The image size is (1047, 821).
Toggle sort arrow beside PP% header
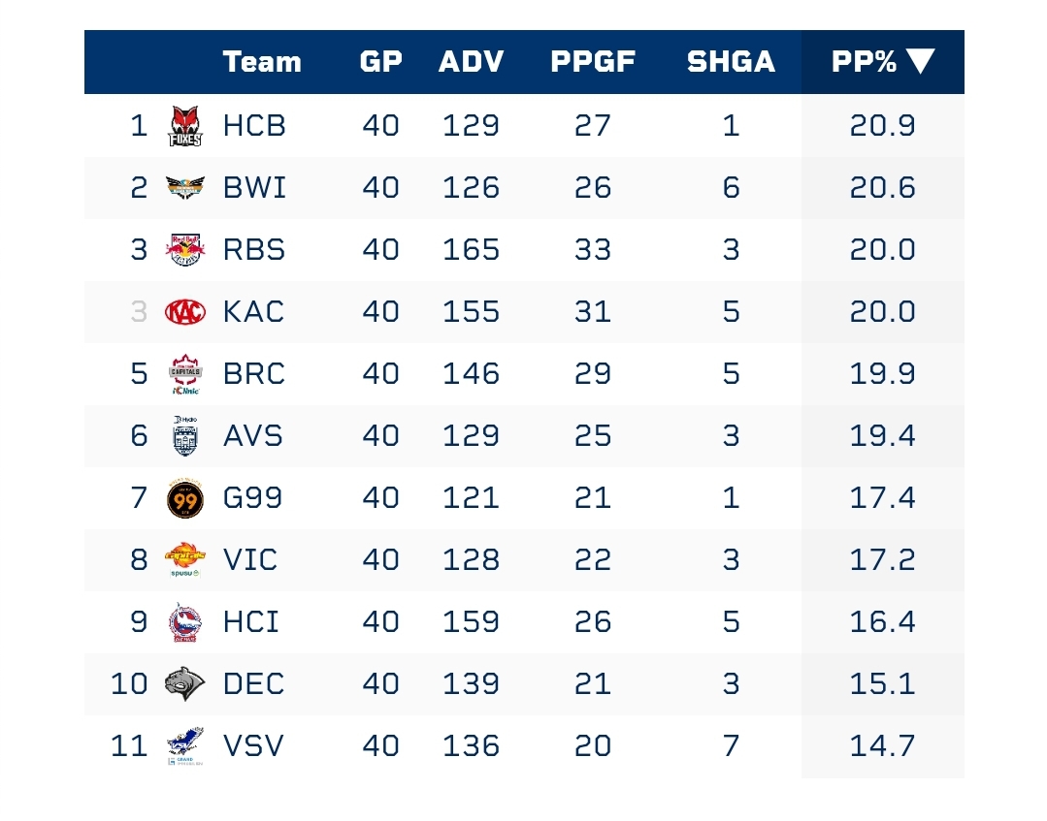pos(920,62)
